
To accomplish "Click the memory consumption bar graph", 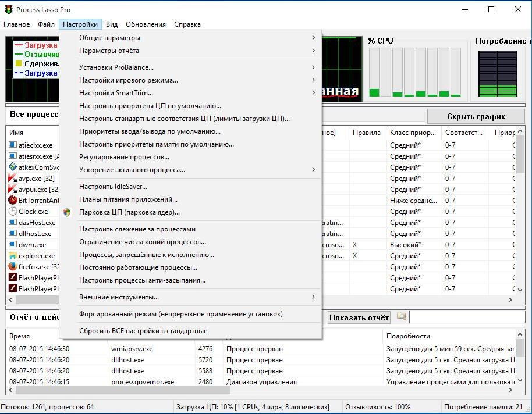I will point(498,74).
